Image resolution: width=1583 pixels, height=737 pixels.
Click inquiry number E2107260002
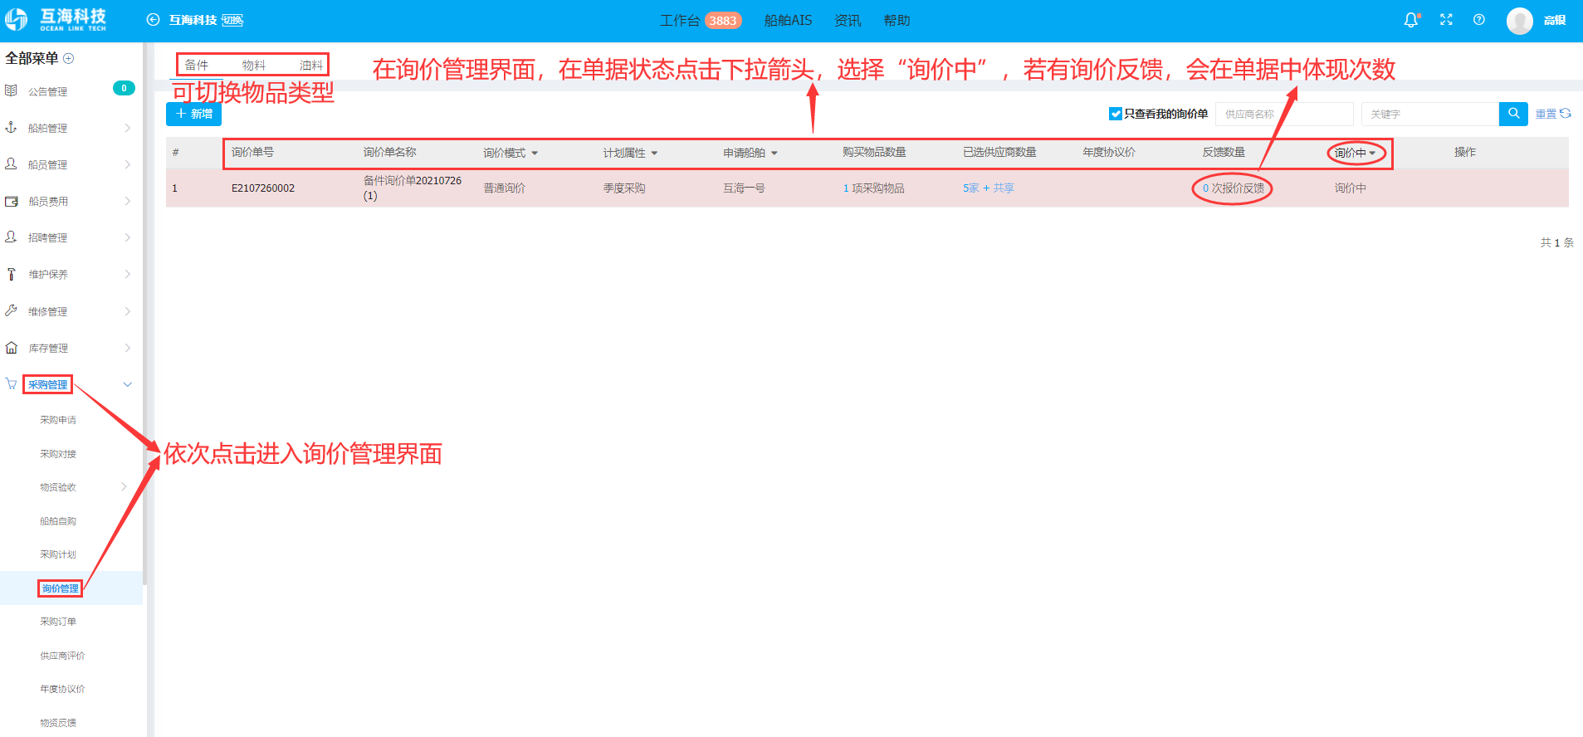[263, 188]
